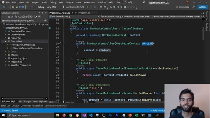Click the orange camera notification icon in title bar
Image resolution: width=210 pixels, height=118 pixels.
[187, 2]
